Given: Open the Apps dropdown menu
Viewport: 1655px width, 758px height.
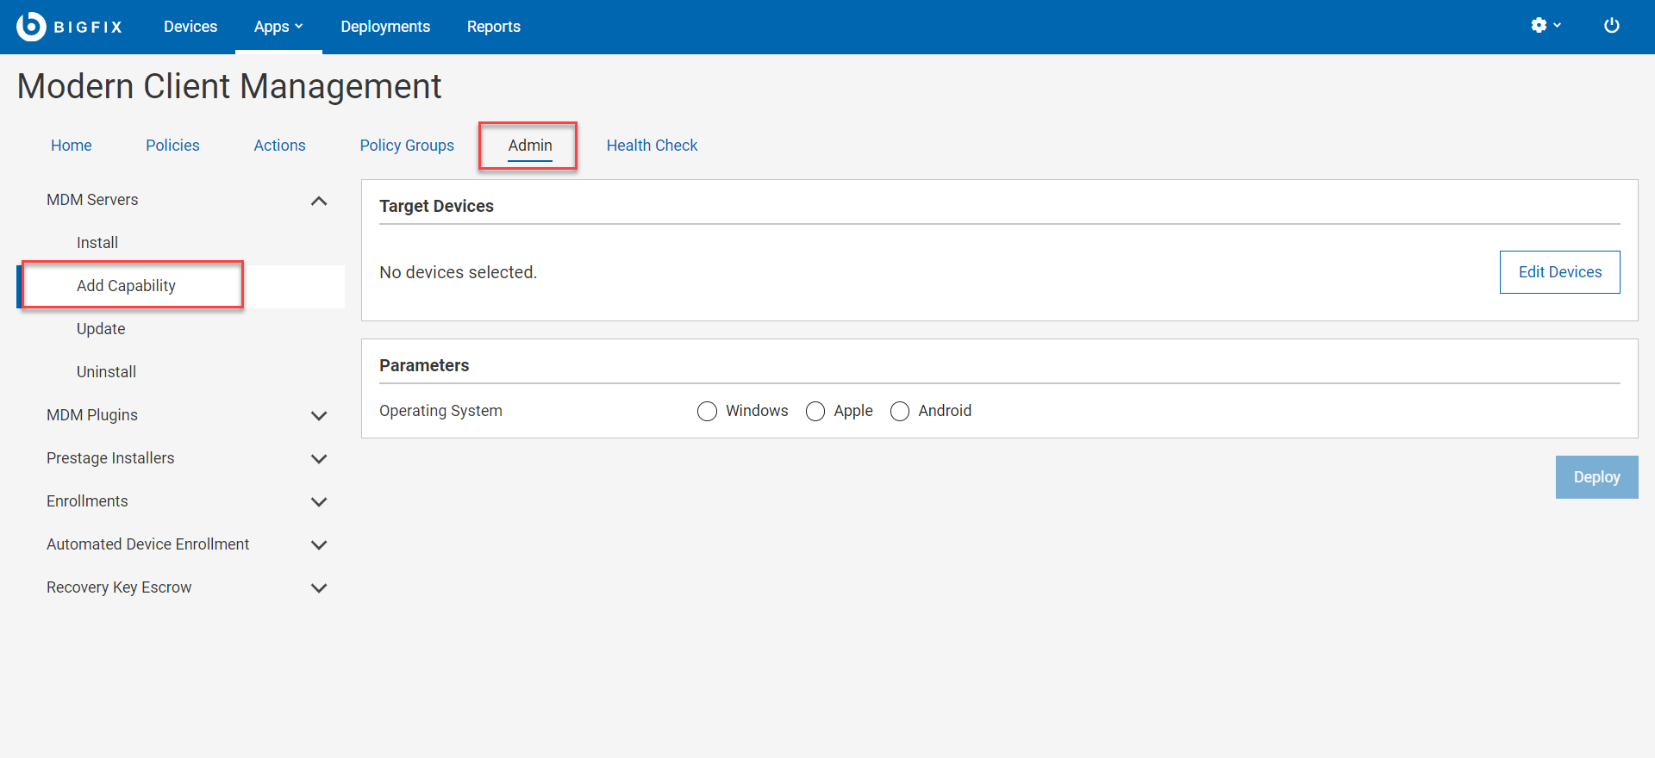Looking at the screenshot, I should click(278, 27).
